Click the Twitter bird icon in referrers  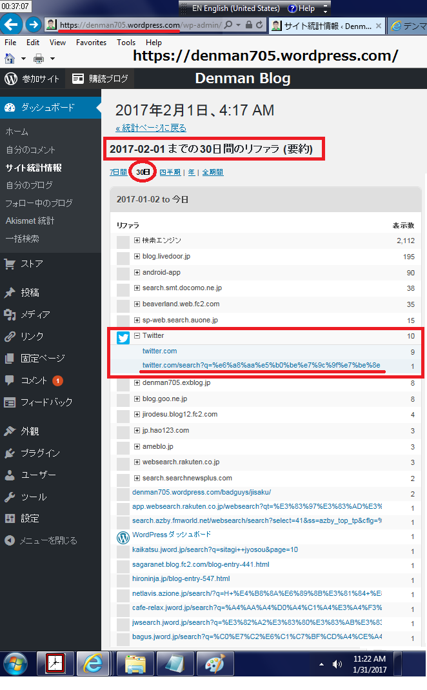(x=123, y=337)
